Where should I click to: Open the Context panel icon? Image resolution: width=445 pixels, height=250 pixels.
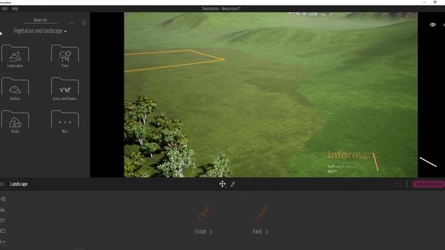[3, 210]
